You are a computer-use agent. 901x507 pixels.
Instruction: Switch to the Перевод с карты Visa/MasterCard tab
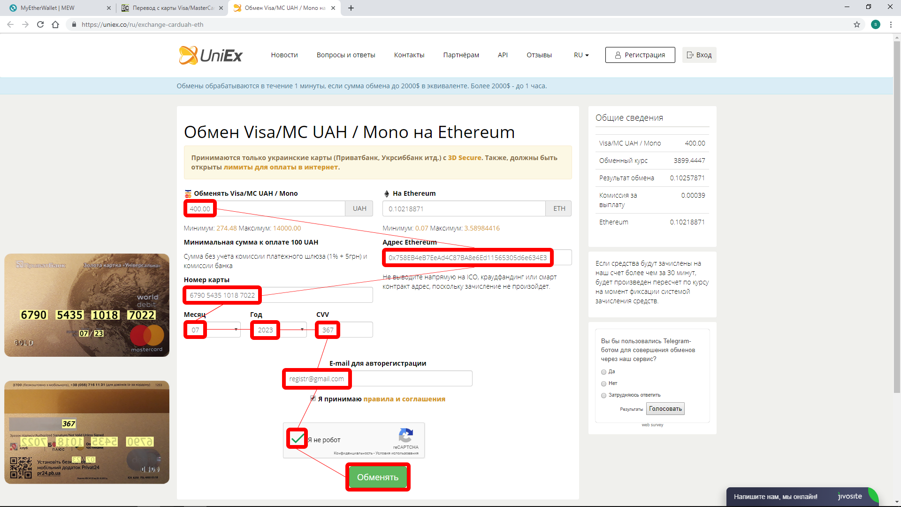(x=172, y=8)
